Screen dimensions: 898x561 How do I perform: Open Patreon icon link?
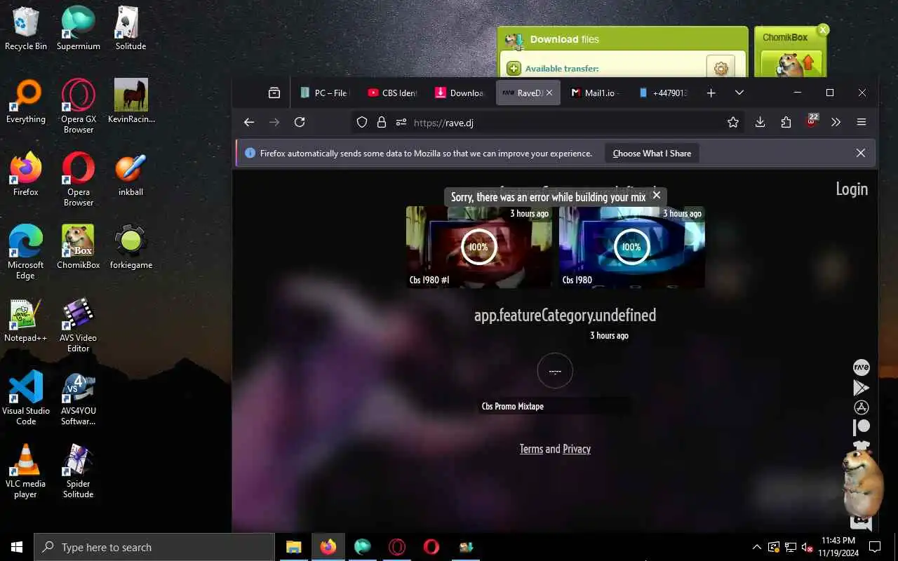click(861, 426)
